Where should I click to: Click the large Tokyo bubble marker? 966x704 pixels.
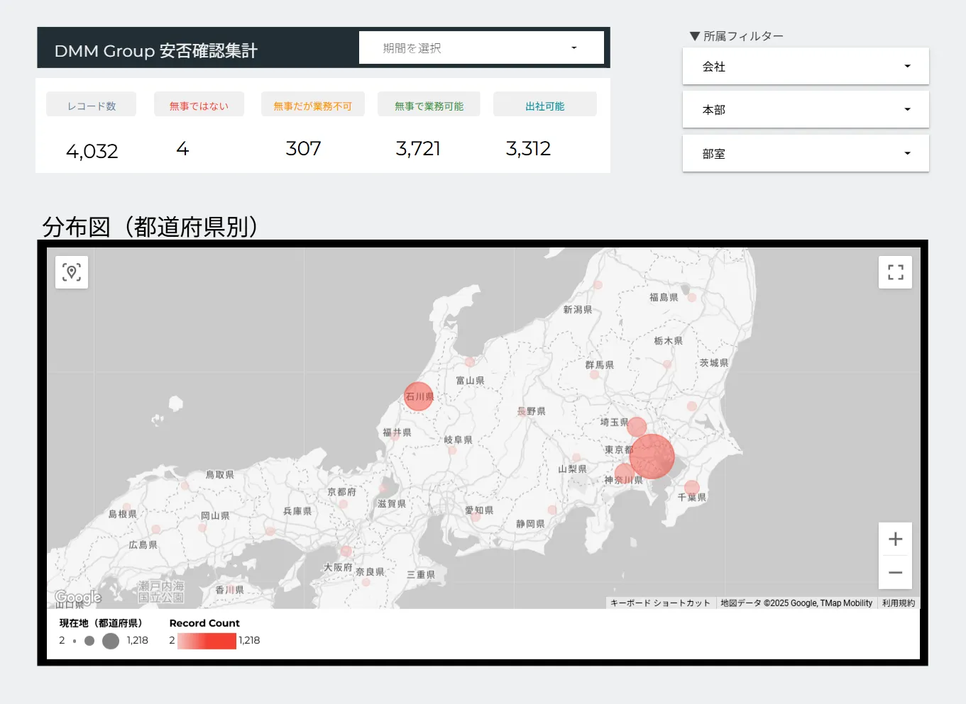(x=652, y=457)
